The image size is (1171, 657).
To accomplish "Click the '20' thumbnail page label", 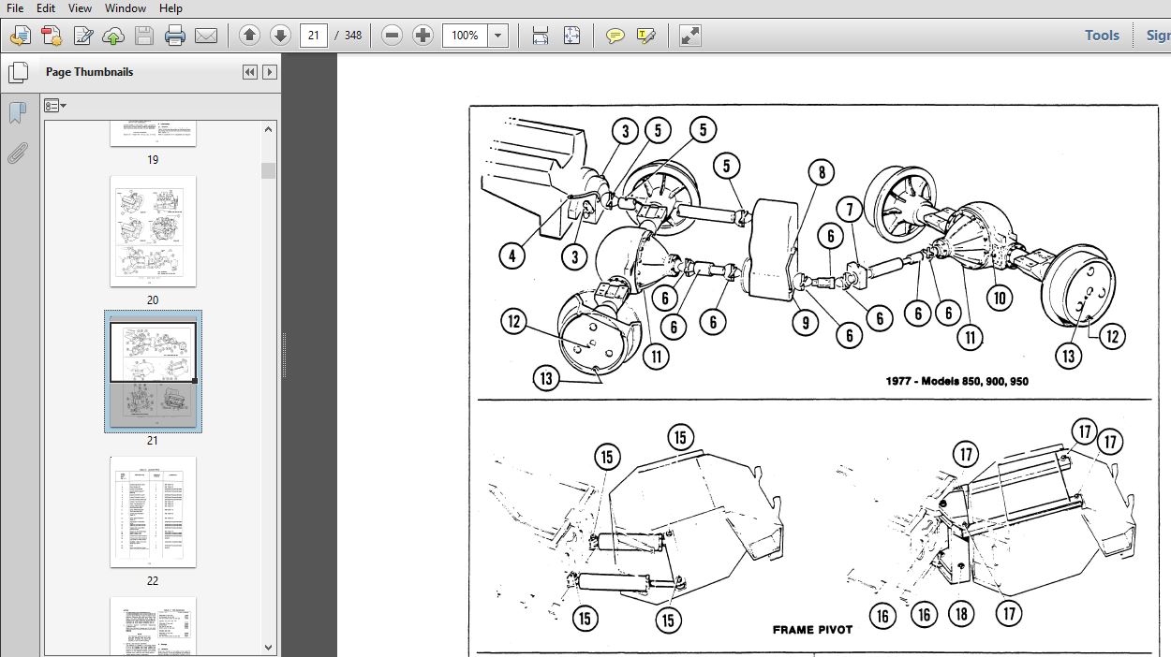I will click(x=153, y=300).
